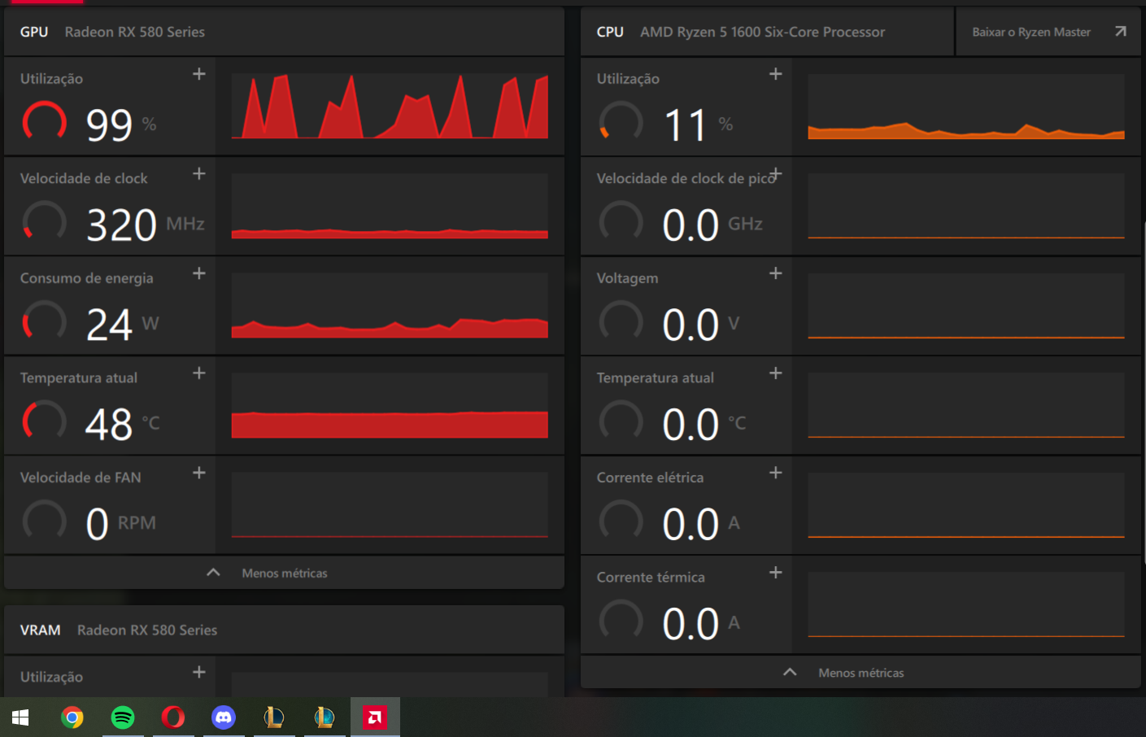Click Baixar o Ryzen Master link
The image size is (1146, 737).
pyautogui.click(x=1031, y=32)
